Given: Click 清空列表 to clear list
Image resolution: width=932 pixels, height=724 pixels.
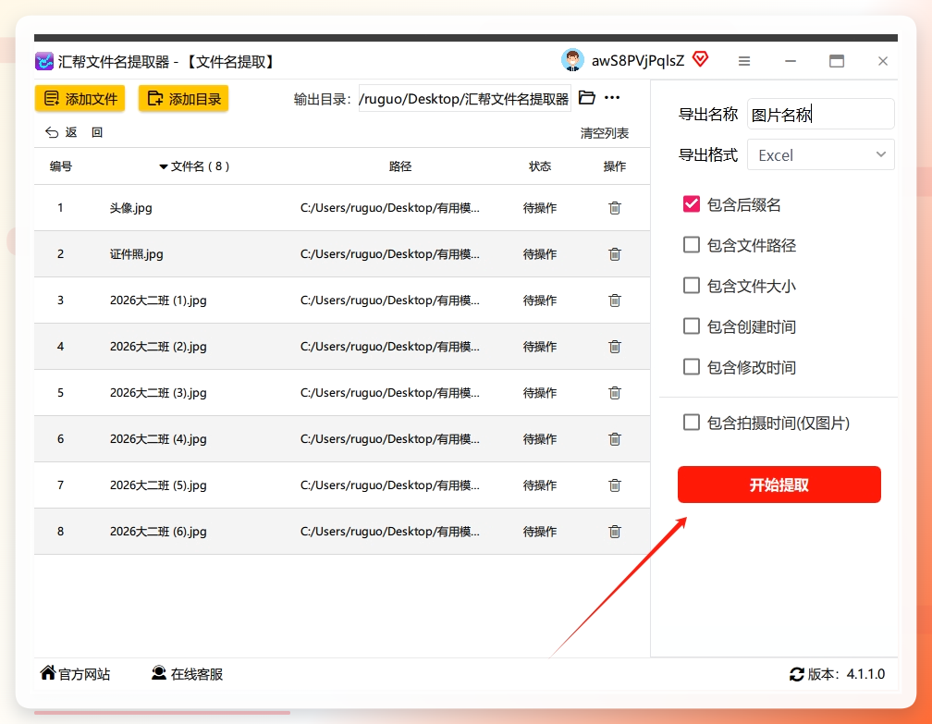Looking at the screenshot, I should pyautogui.click(x=604, y=133).
